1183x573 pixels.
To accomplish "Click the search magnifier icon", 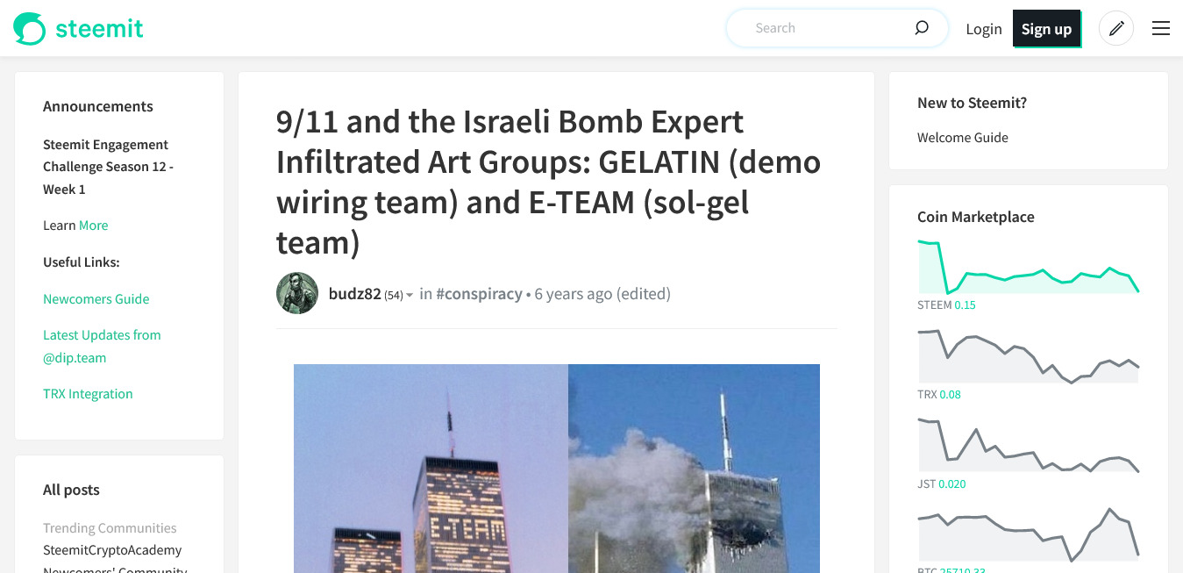I will [922, 27].
